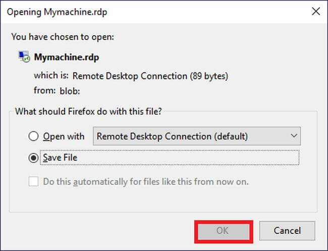Choose the "Save File" radio button
328x251 pixels.
point(34,158)
